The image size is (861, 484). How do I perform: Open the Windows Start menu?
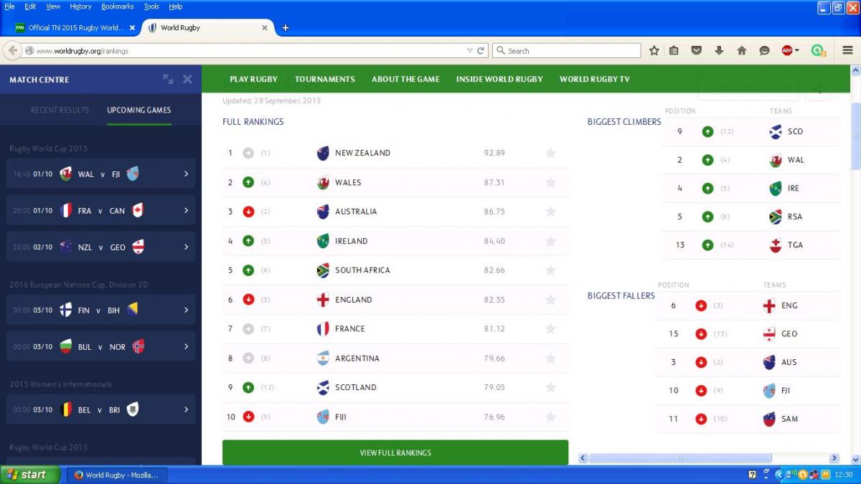pos(30,475)
